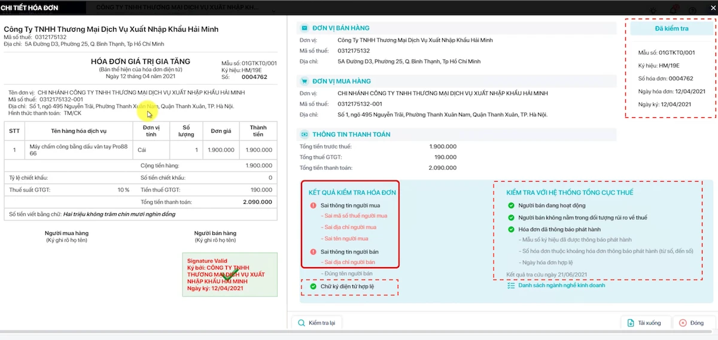Click the green check beside 'Hóa đơn đã thông báo phát hành'

(x=511, y=229)
